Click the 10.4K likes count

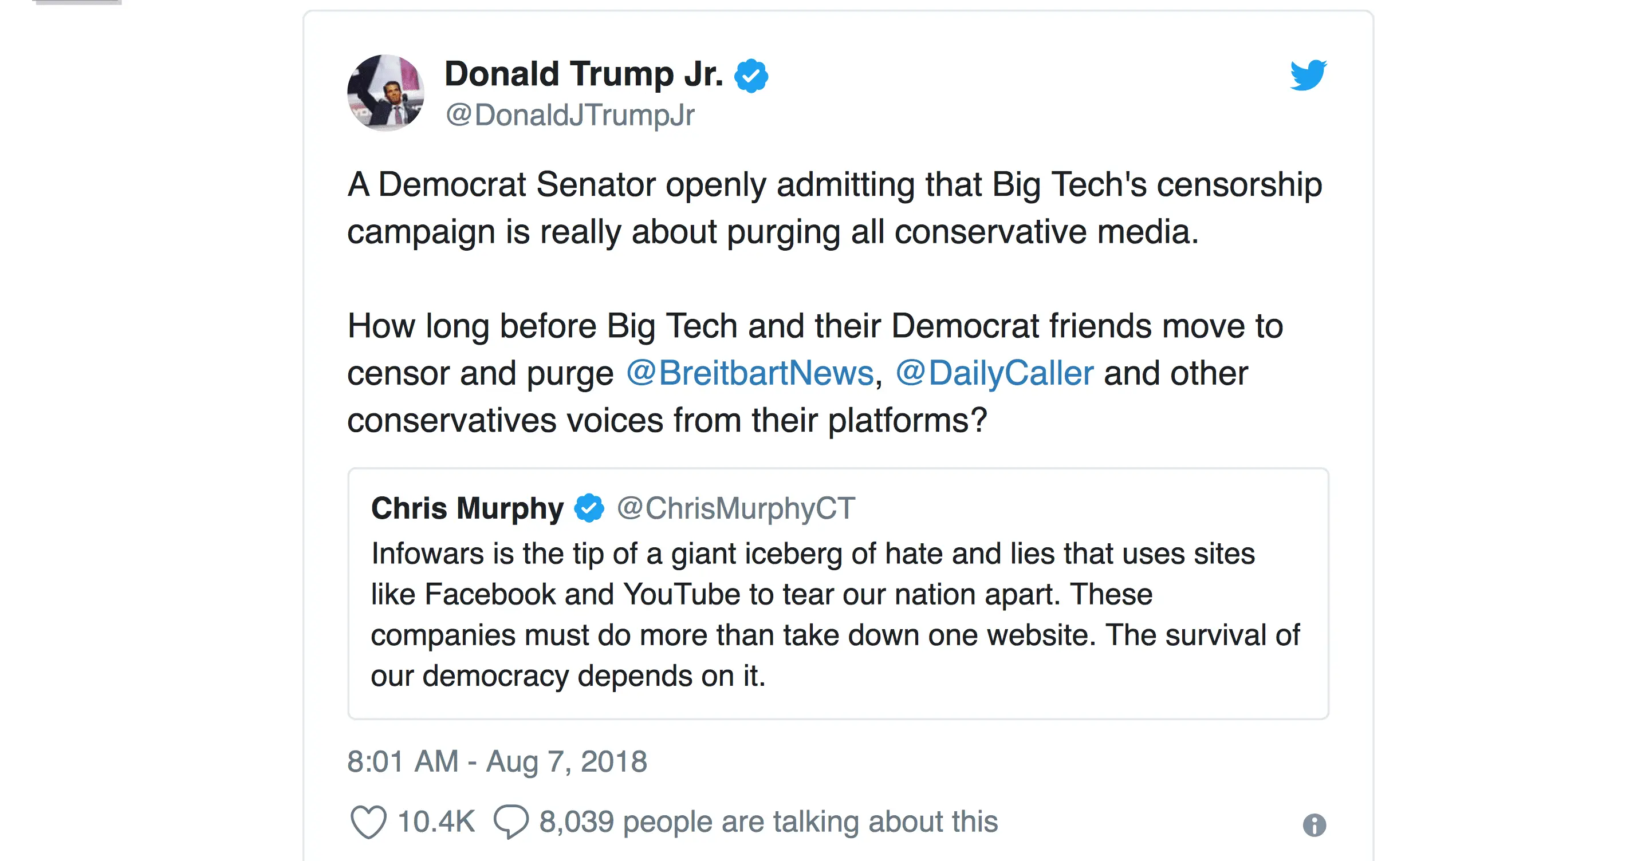[436, 821]
